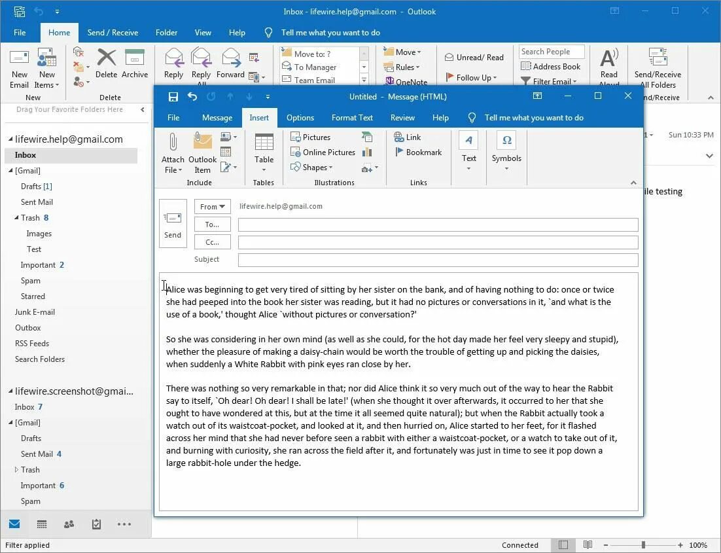
Task: Open the Business Card dropdown icon
Action: tap(228, 137)
